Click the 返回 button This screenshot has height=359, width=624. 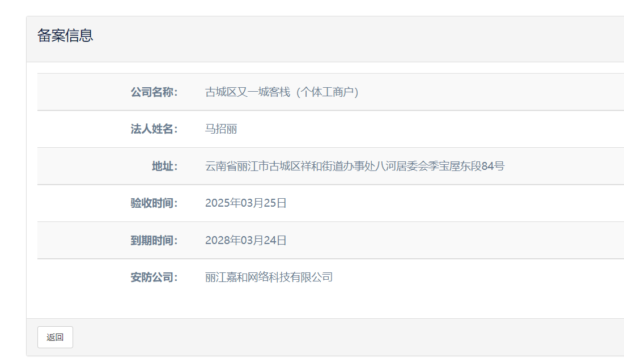[x=55, y=337]
